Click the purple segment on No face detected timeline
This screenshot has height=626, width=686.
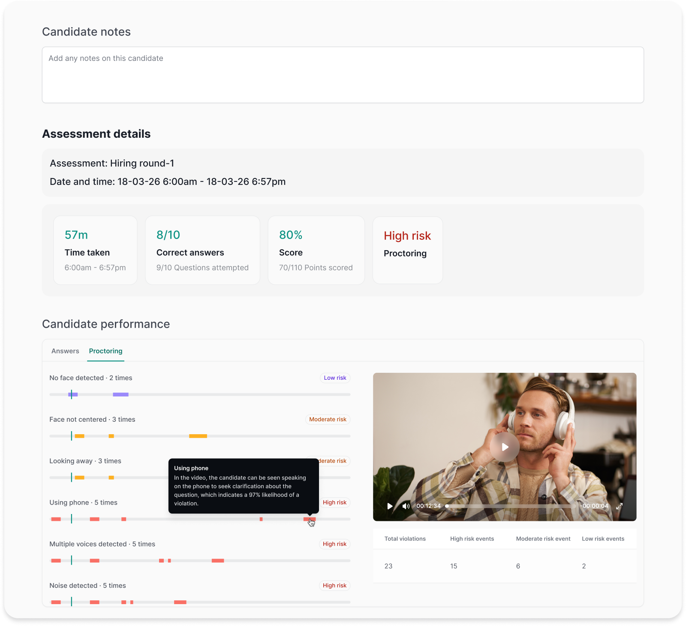pyautogui.click(x=120, y=394)
